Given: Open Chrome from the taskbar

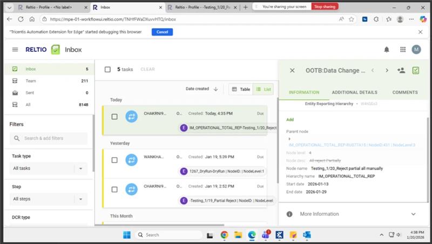Looking at the screenshot, I should click(x=224, y=235).
